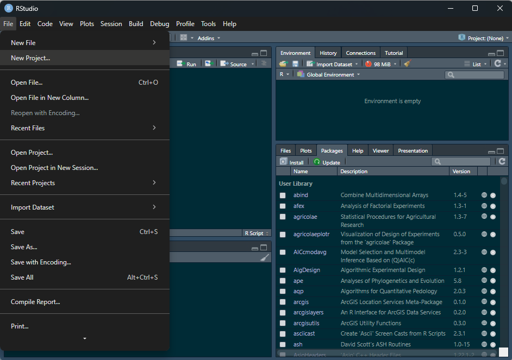The width and height of the screenshot is (512, 360).
Task: Click the clear console broom icon
Action: pyautogui.click(x=265, y=258)
